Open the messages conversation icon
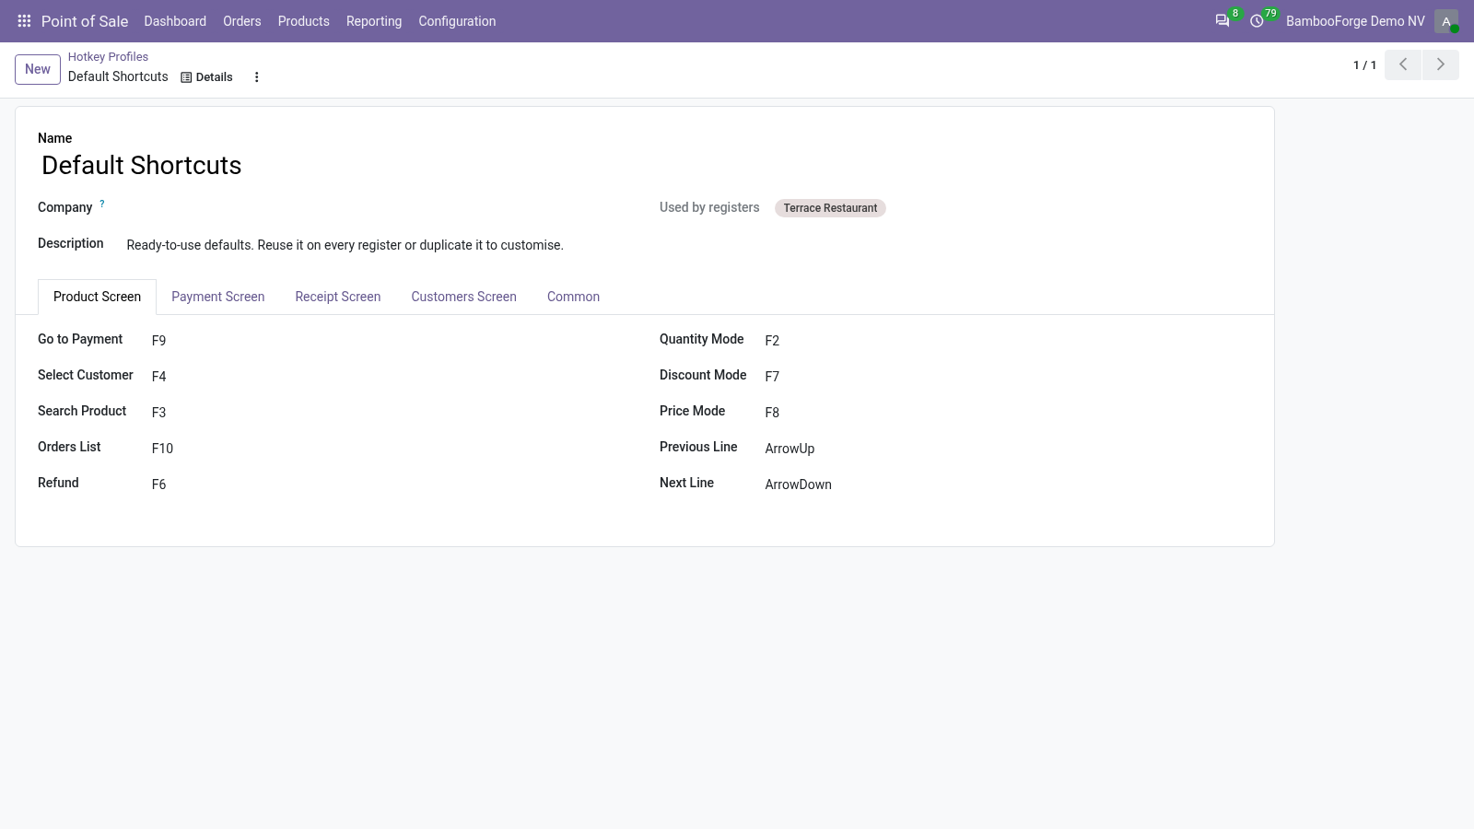The image size is (1474, 829). coord(1222,21)
